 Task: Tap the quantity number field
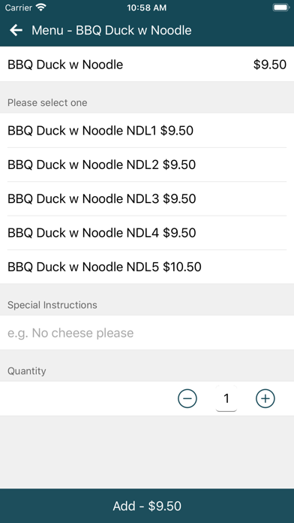click(226, 398)
